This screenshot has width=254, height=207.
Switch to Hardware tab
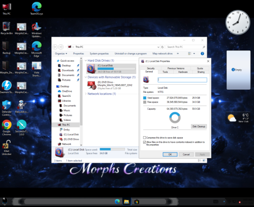[183, 72]
